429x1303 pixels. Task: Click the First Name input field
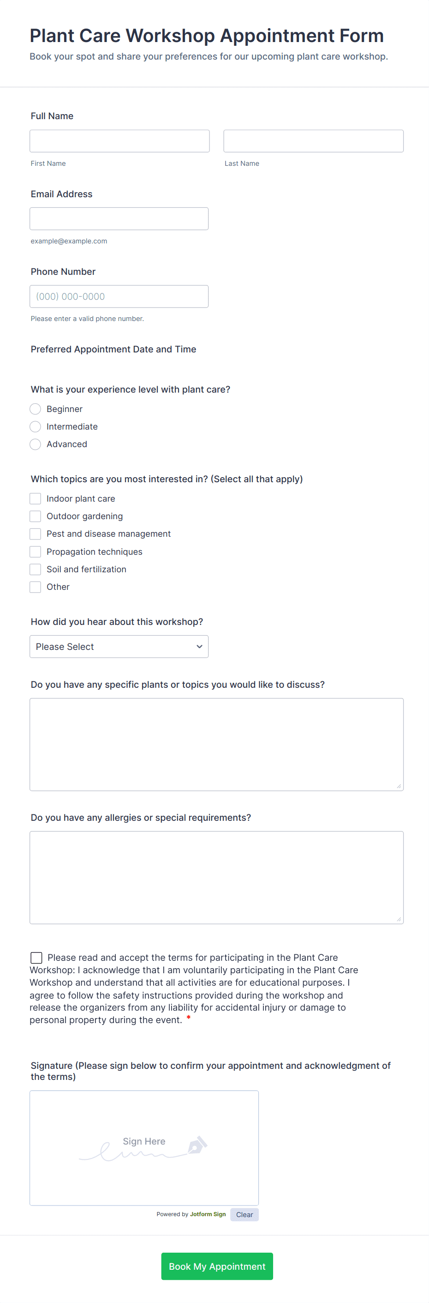(119, 141)
